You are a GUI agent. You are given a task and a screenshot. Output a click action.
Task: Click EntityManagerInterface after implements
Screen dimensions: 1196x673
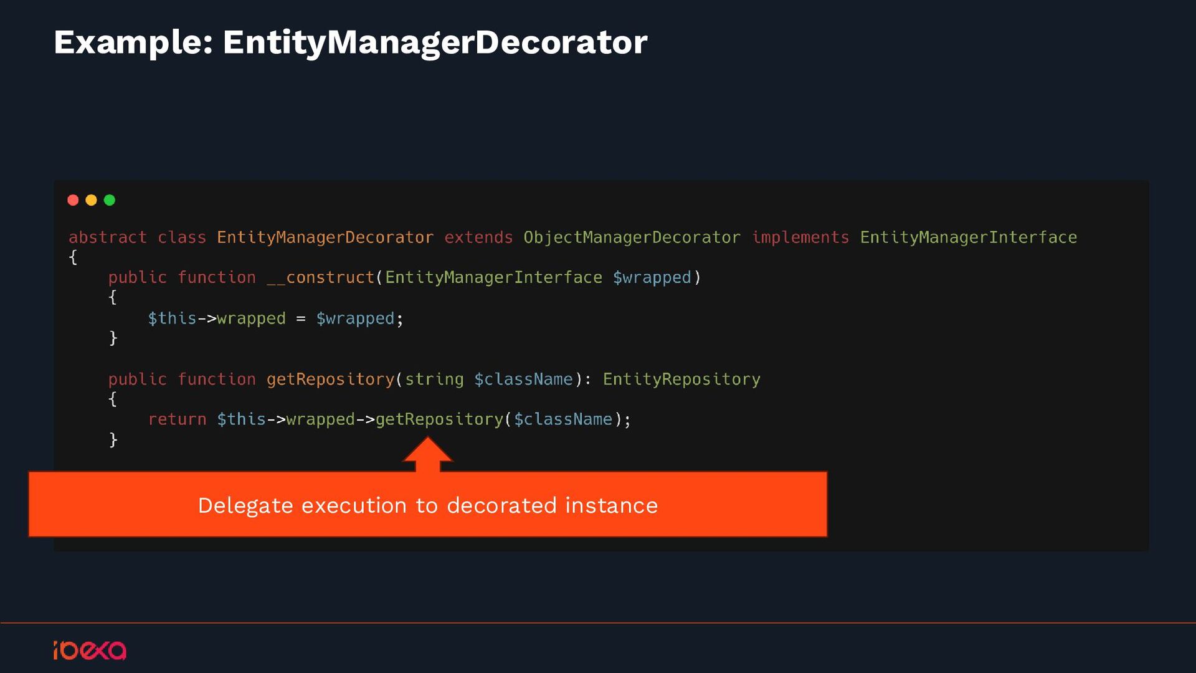(968, 237)
